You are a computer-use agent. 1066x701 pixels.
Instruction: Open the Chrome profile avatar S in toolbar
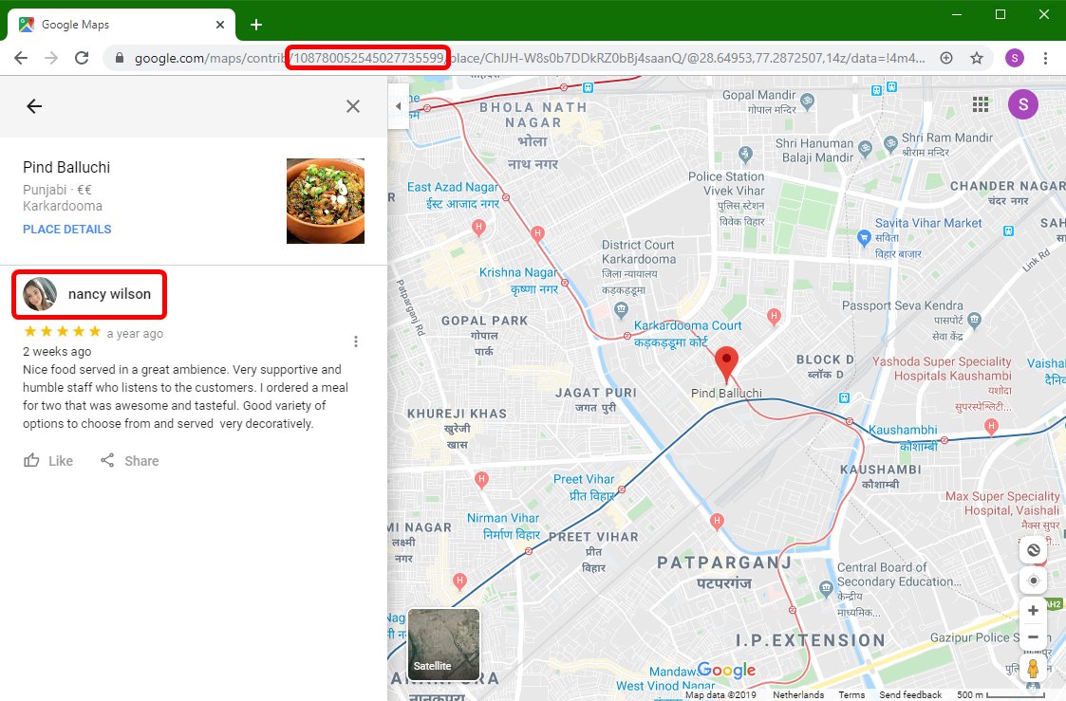(1015, 58)
